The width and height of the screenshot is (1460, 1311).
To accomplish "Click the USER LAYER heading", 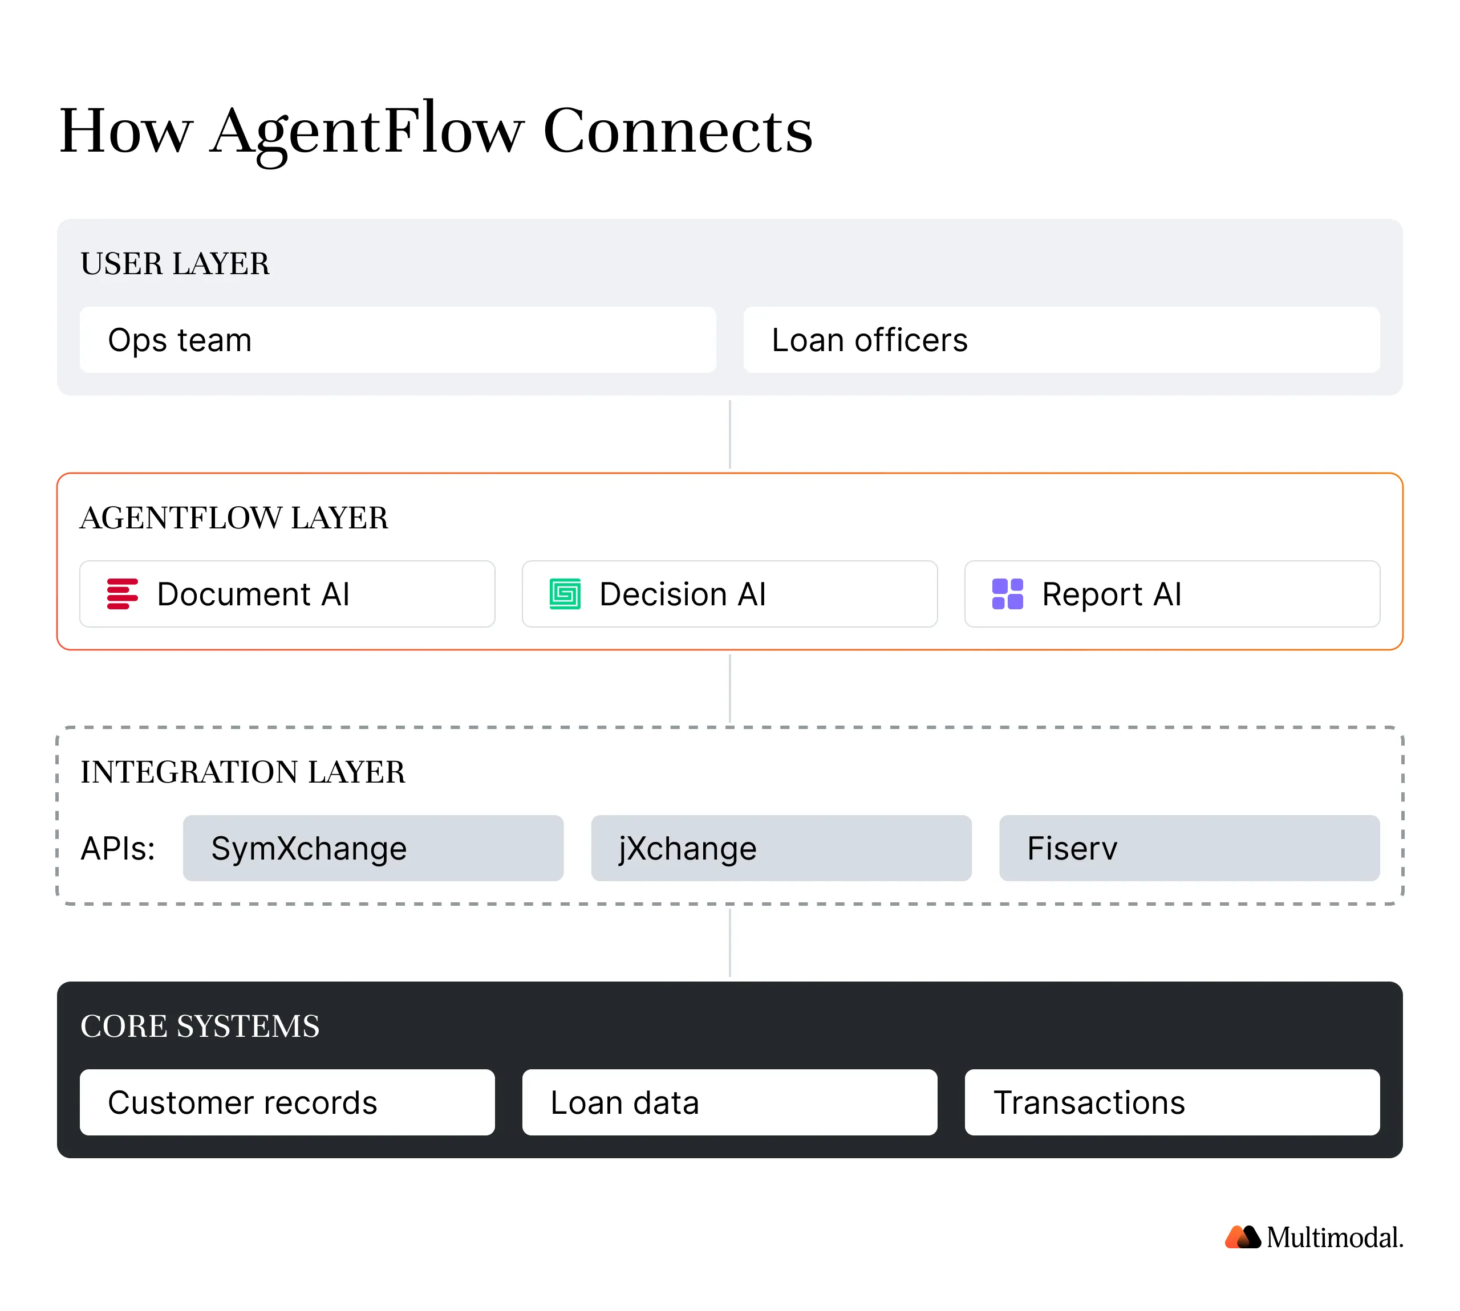I will pos(175,264).
